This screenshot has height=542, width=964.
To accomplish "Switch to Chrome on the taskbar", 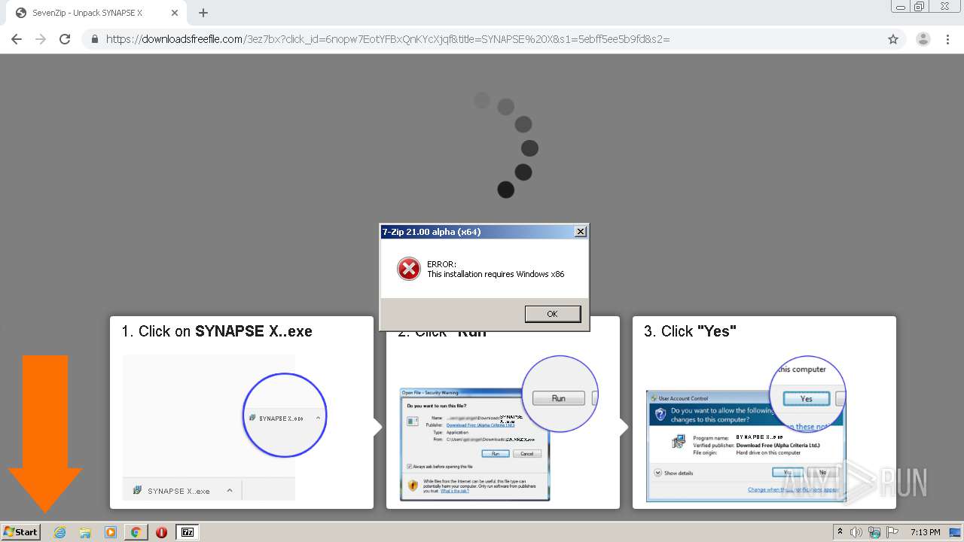I will [136, 532].
